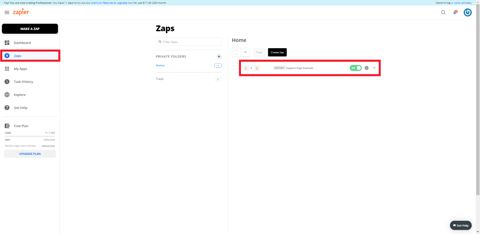Select the Home folder
480x234 pixels.
coord(160,66)
